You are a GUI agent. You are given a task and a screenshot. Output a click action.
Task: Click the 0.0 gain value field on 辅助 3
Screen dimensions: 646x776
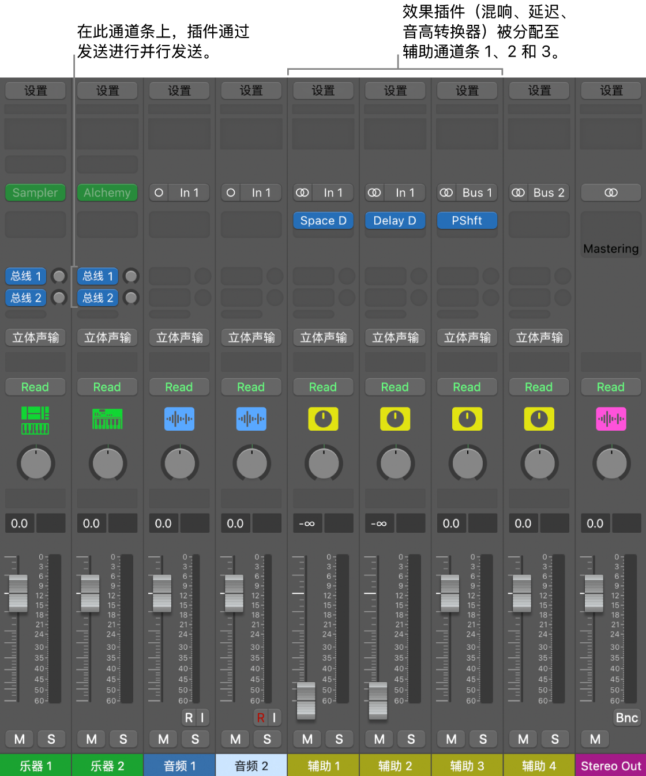[x=451, y=523]
